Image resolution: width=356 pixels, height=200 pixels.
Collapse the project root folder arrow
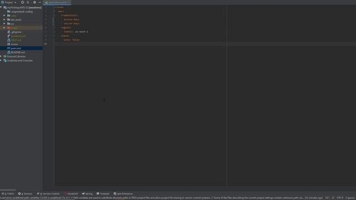(x=1, y=7)
